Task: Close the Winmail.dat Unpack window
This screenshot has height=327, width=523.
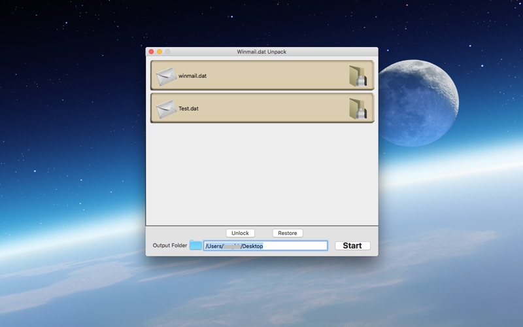Action: (x=151, y=52)
